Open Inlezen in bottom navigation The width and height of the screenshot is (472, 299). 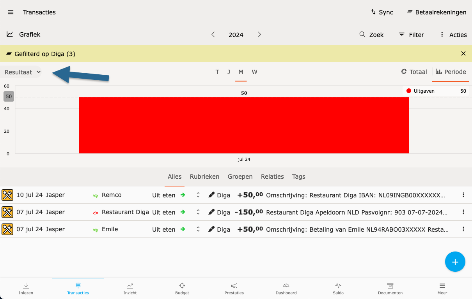coord(26,288)
